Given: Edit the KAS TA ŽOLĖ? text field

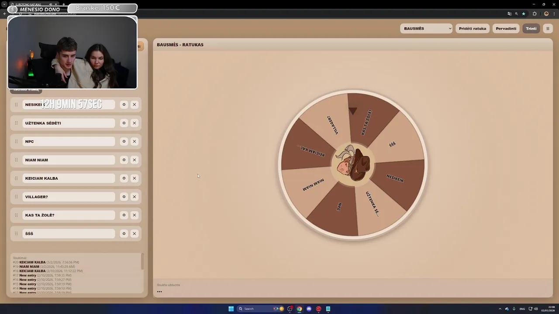Looking at the screenshot, I should 69,215.
